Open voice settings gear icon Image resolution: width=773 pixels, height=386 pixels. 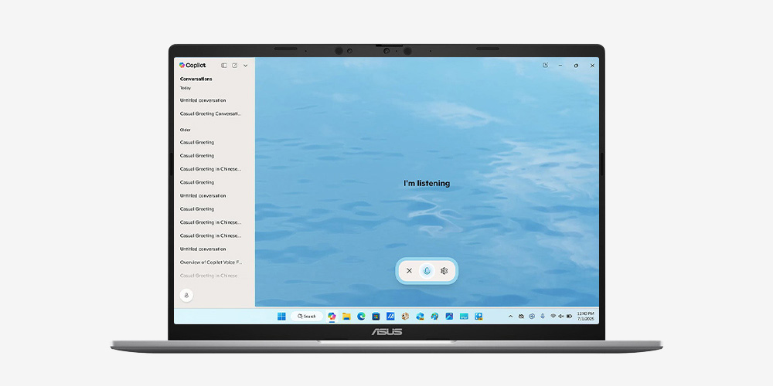coord(444,271)
